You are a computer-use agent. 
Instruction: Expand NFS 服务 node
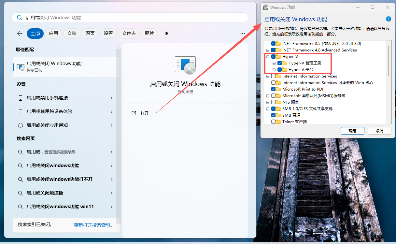pyautogui.click(x=268, y=102)
